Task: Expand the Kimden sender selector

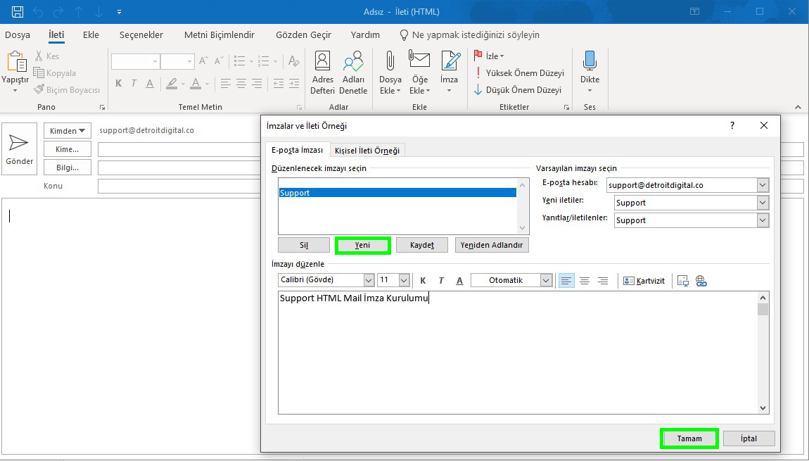Action: click(67, 130)
